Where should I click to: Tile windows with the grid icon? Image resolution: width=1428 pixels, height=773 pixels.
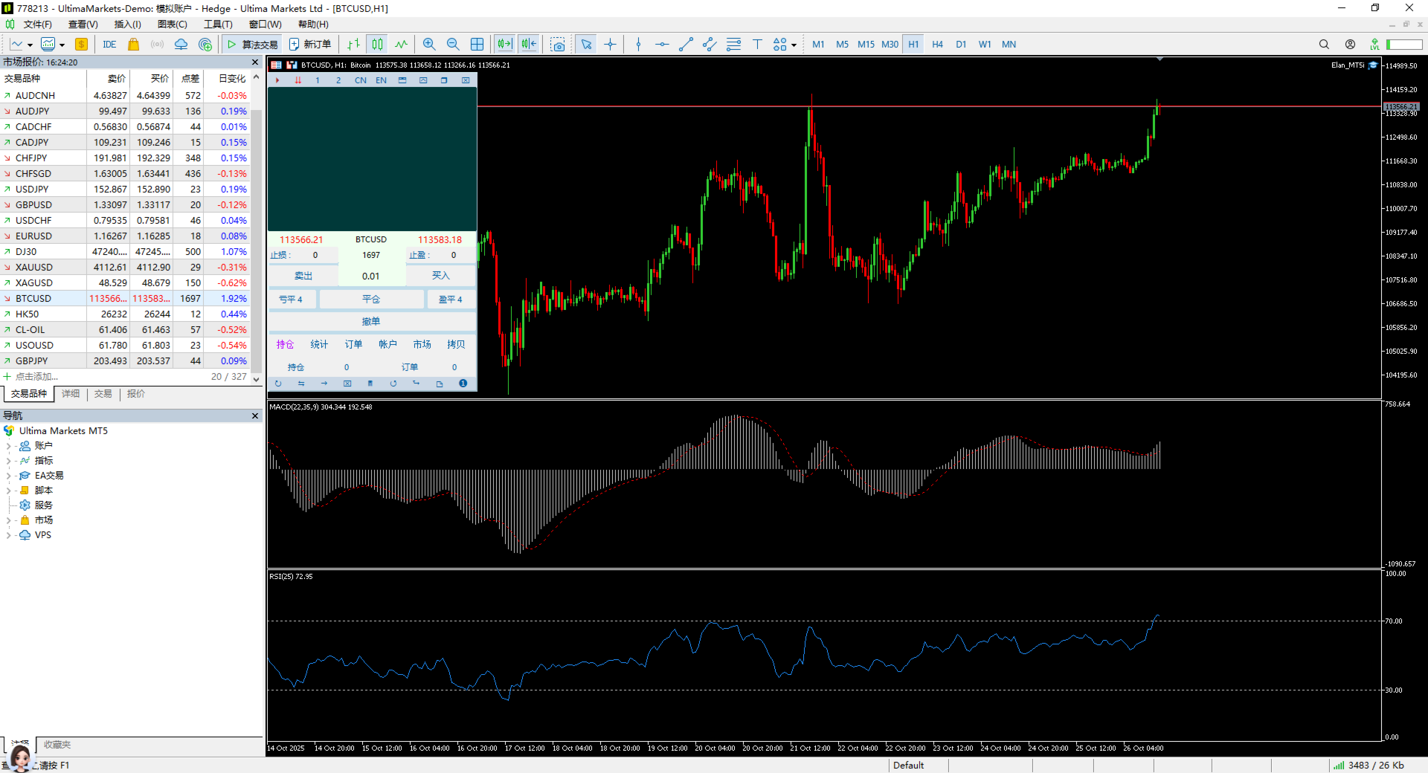477,45
